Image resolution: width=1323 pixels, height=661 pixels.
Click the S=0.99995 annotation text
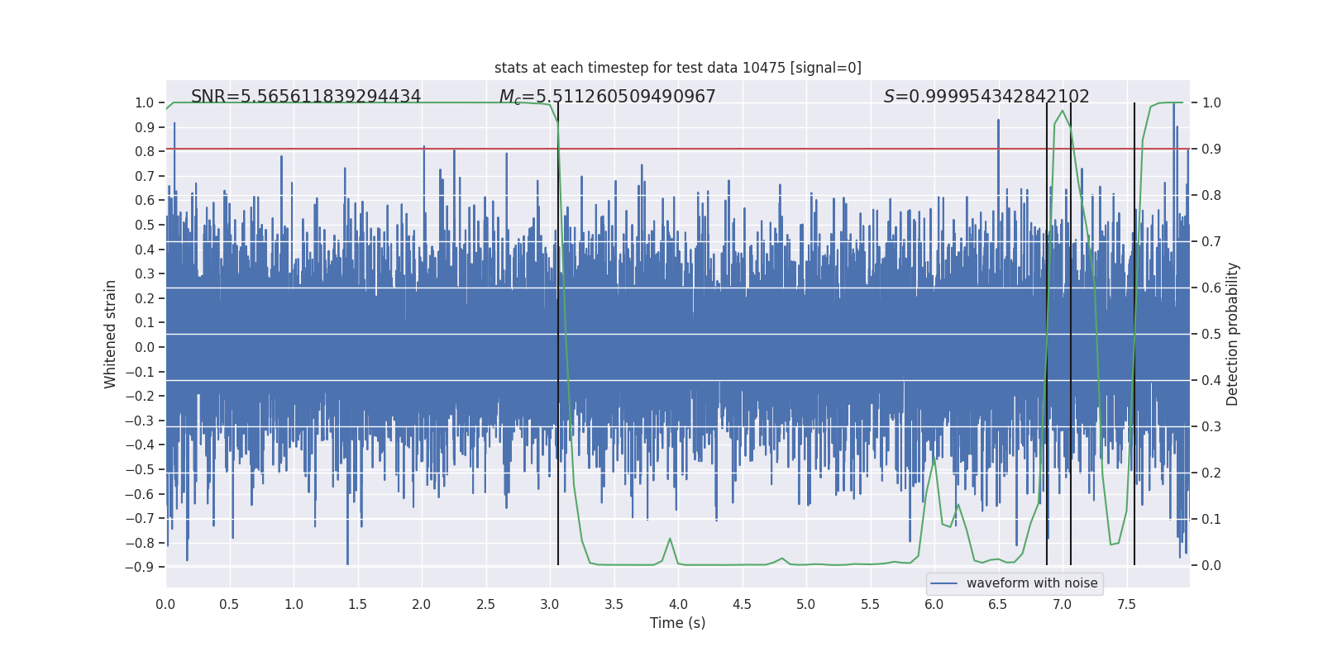click(x=986, y=97)
